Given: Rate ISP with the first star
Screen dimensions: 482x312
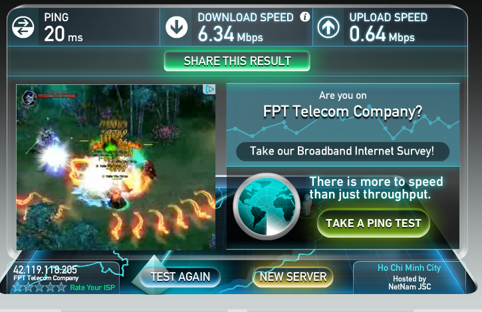Looking at the screenshot, I should 17,287.
